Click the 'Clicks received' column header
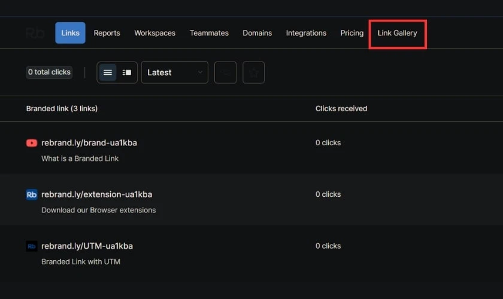Screen dimensions: 503x299 341,109
